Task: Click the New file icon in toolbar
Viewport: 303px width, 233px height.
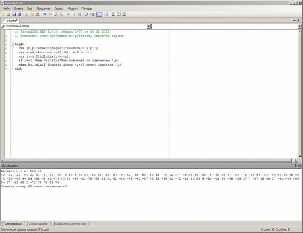Action: click(2, 15)
